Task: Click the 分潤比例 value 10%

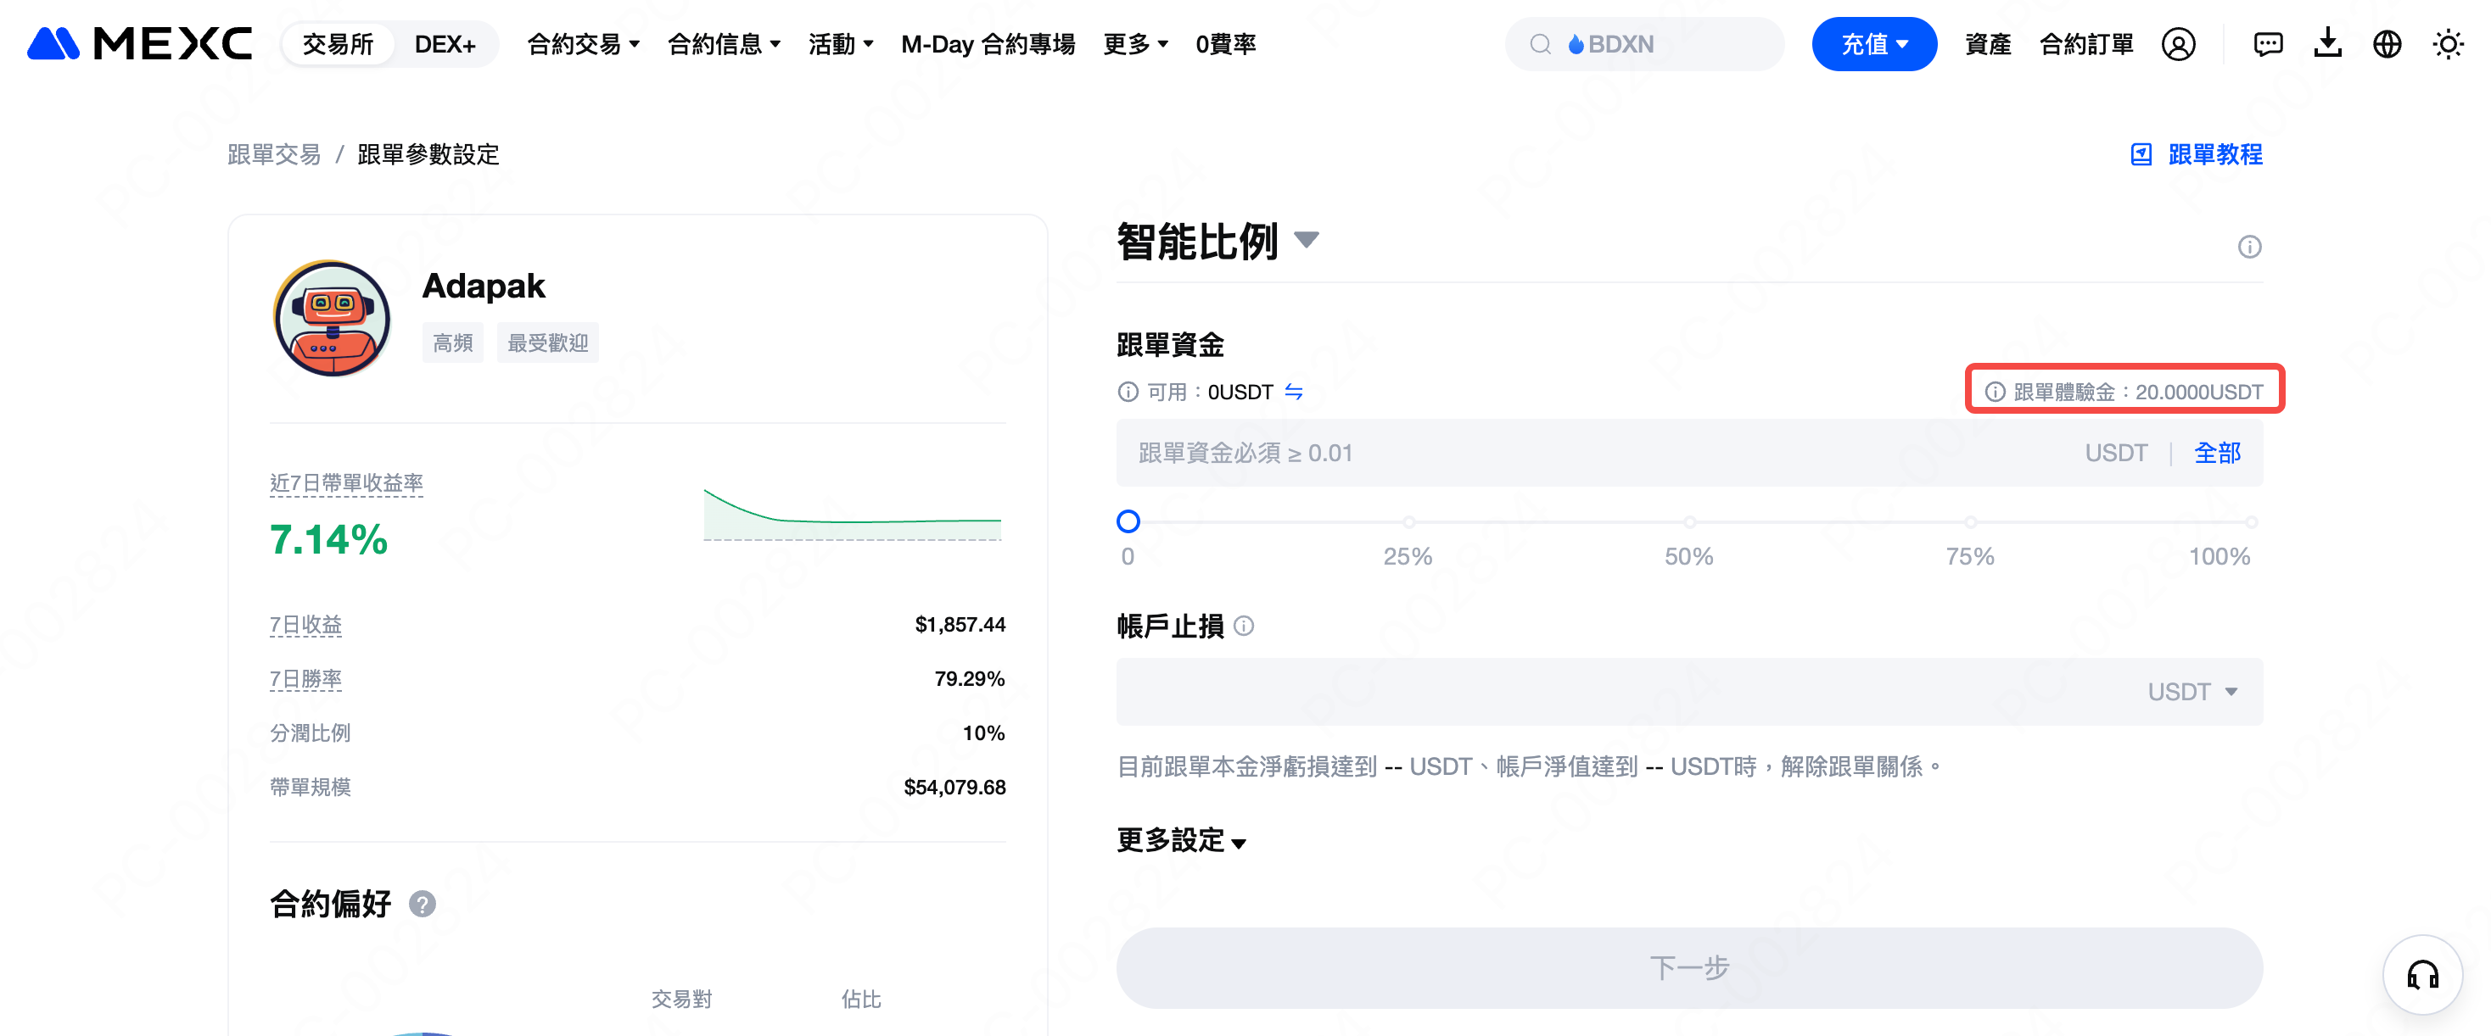Action: point(983,733)
